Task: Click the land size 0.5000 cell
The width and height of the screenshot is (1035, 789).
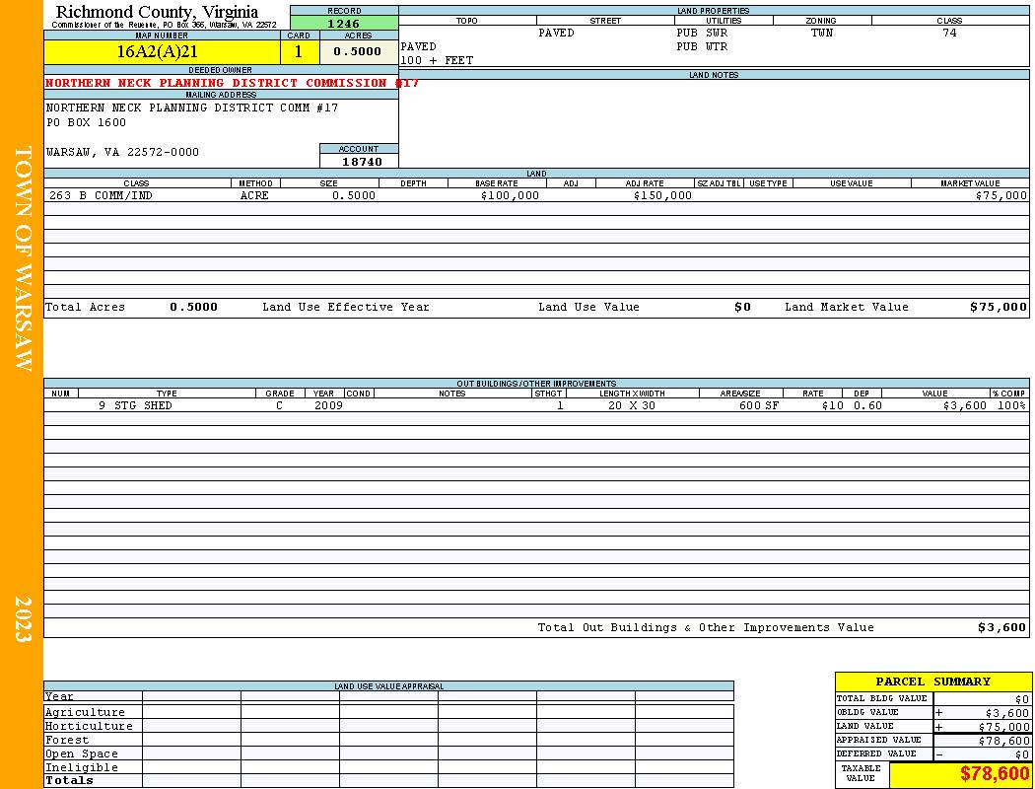Action: (354, 195)
